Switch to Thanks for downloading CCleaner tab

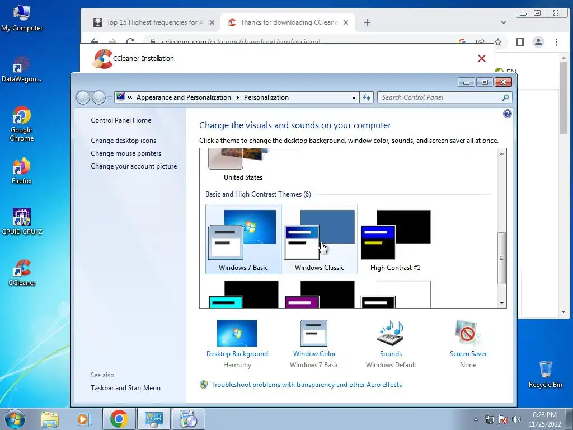(289, 22)
